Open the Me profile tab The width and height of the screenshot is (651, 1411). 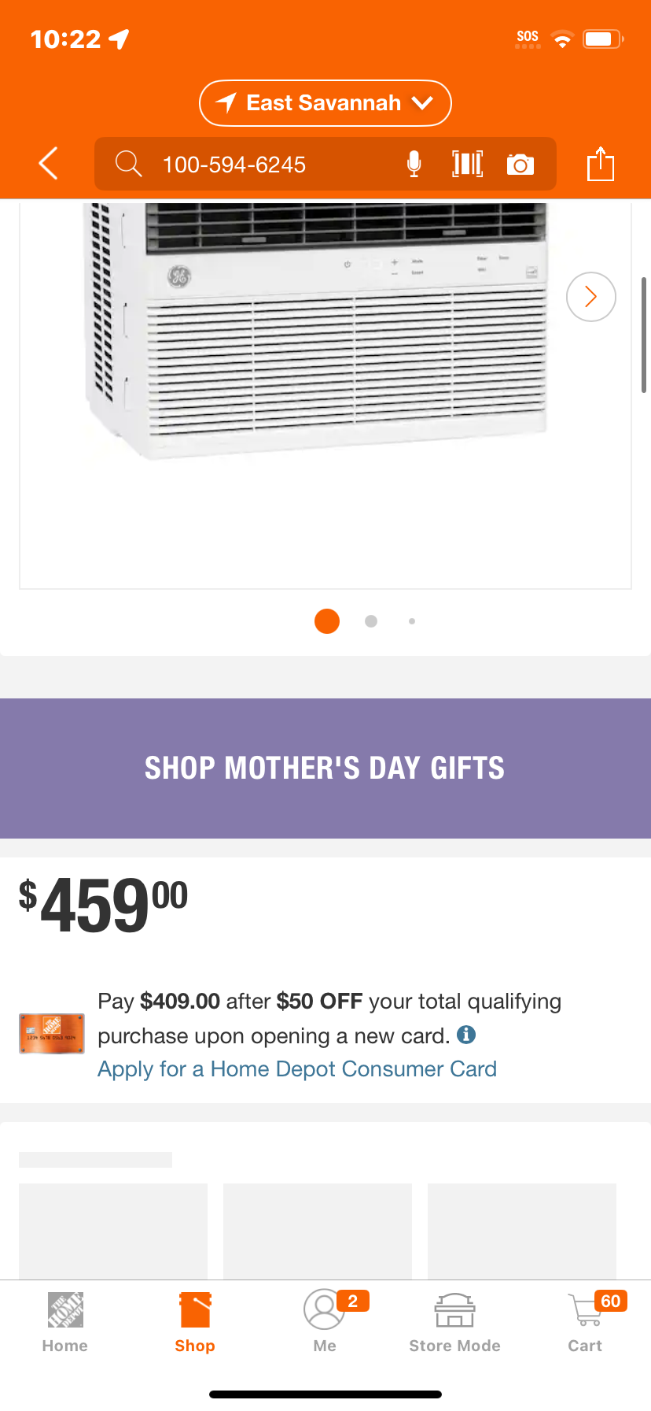point(325,1322)
